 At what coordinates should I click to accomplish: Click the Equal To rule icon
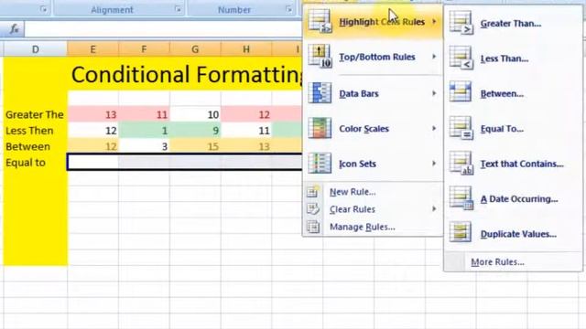[x=461, y=128]
